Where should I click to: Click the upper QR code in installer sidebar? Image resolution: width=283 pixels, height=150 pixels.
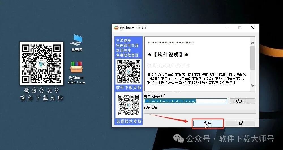point(129,71)
